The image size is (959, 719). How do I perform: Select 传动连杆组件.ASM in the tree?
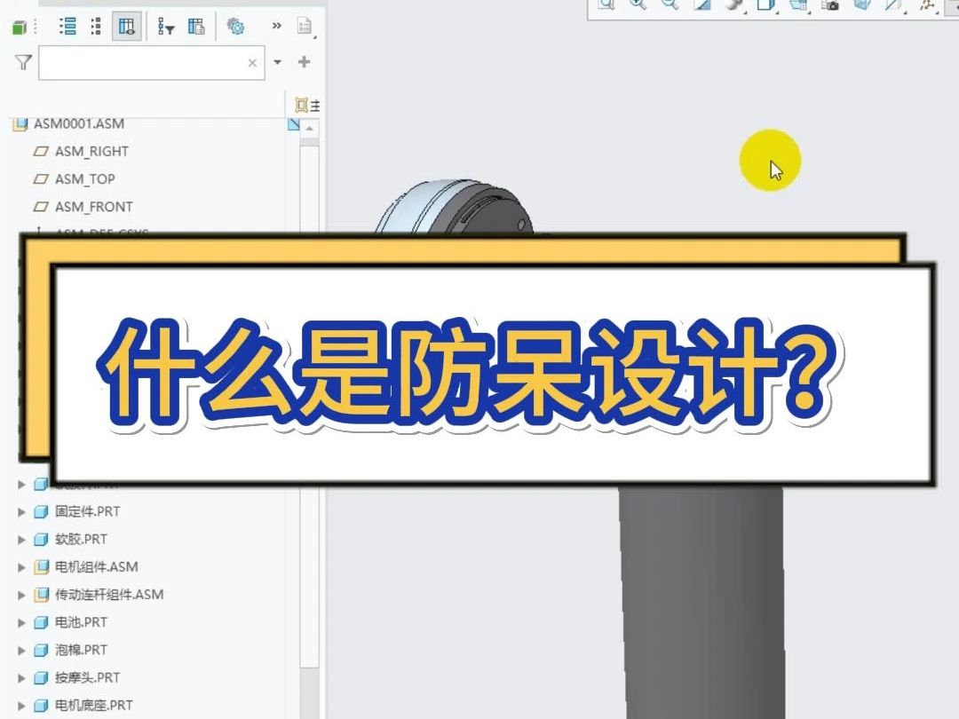pos(109,595)
